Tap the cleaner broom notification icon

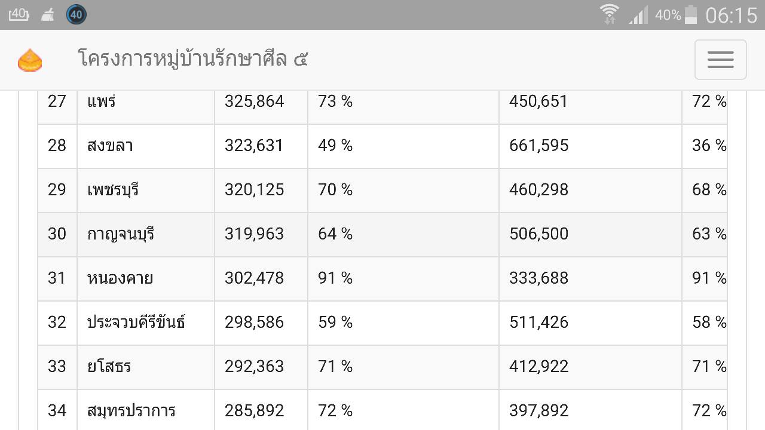(47, 15)
